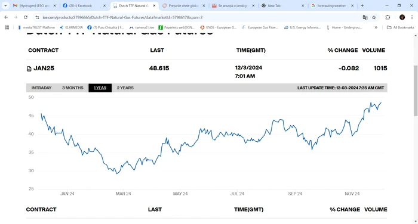Switch chart to INTRADAY view
This screenshot has height=224, width=418.
tap(41, 88)
